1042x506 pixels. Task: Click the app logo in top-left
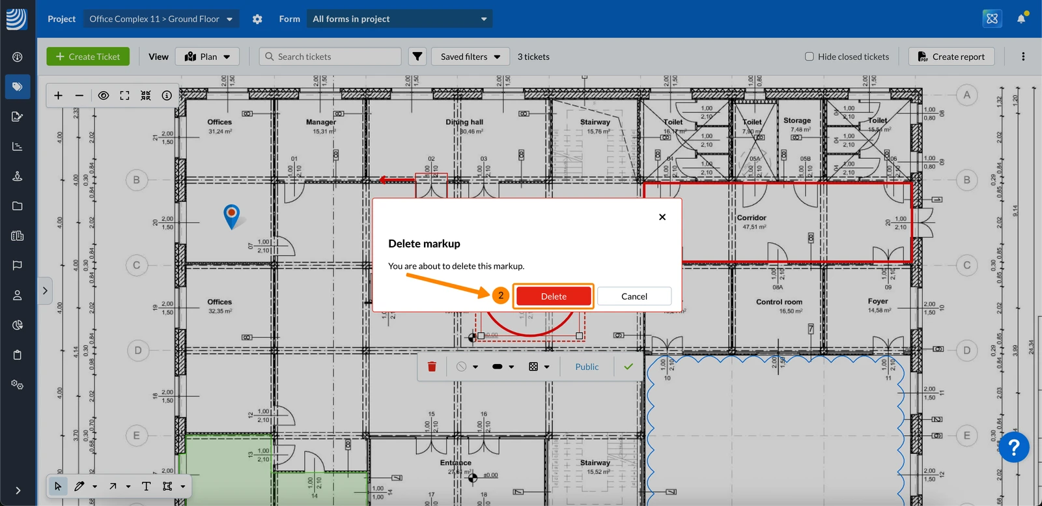coord(16,19)
